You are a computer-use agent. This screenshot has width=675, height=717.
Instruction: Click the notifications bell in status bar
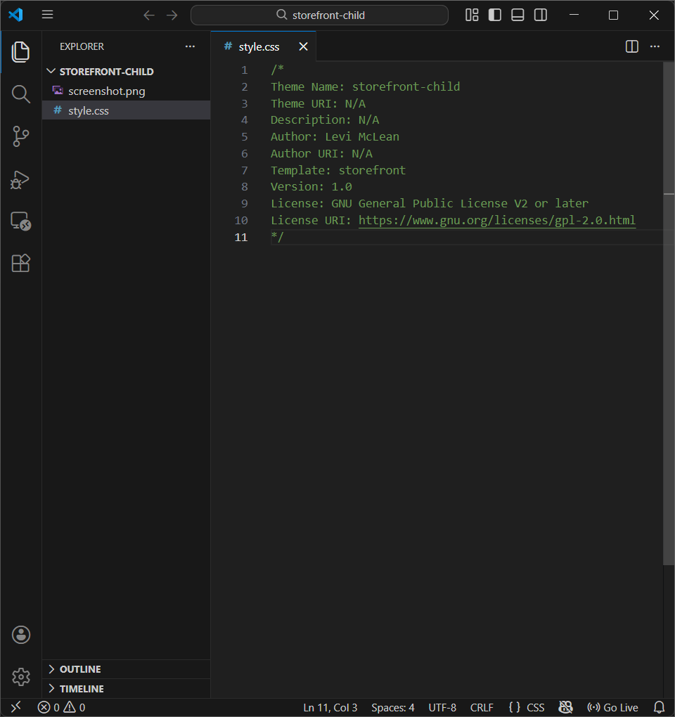(x=659, y=707)
